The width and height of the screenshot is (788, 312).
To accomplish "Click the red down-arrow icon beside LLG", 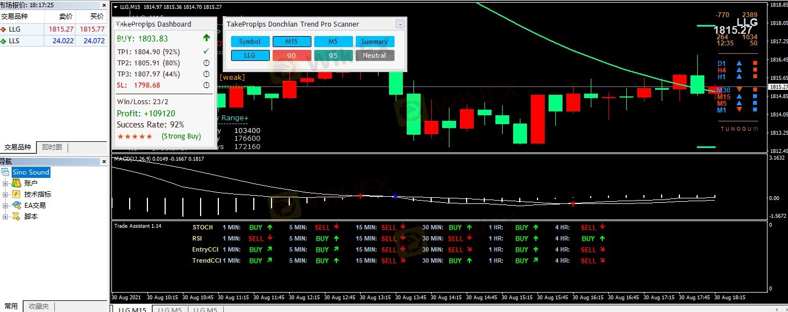I will pos(3,29).
